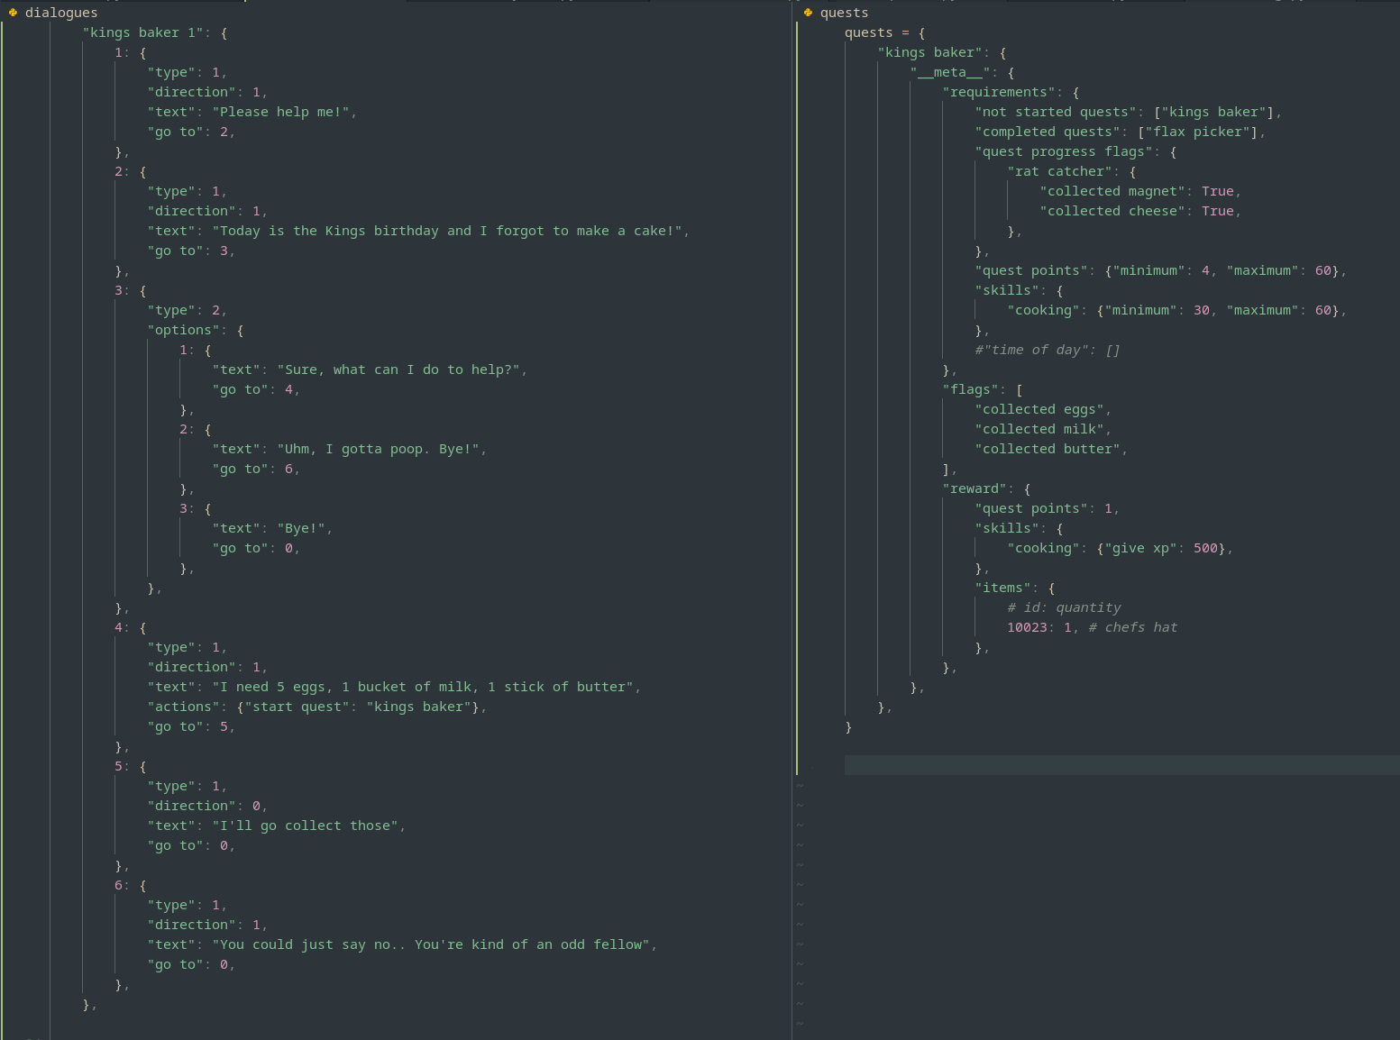Select the "go to": 5 line
This screenshot has height=1040, width=1400.
[x=191, y=726]
